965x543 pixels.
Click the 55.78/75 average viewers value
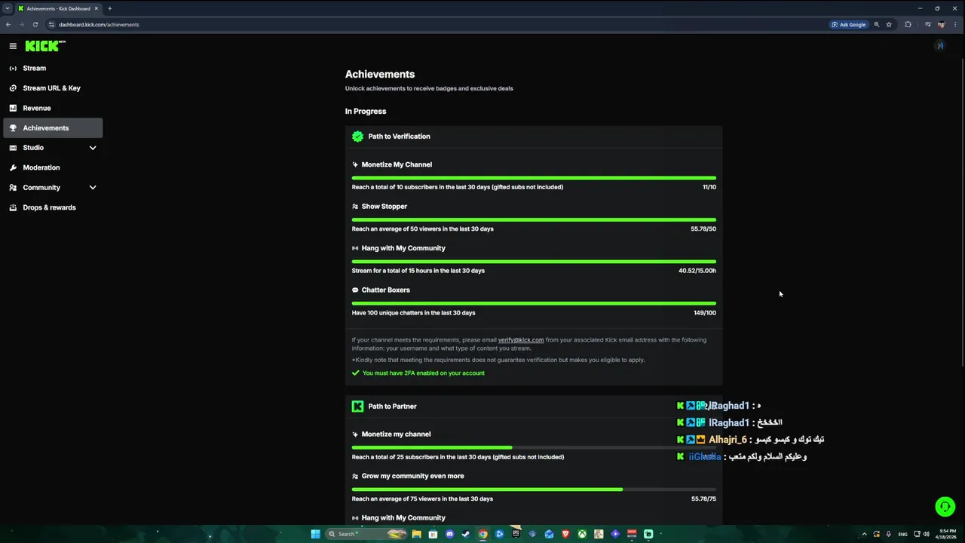click(703, 499)
